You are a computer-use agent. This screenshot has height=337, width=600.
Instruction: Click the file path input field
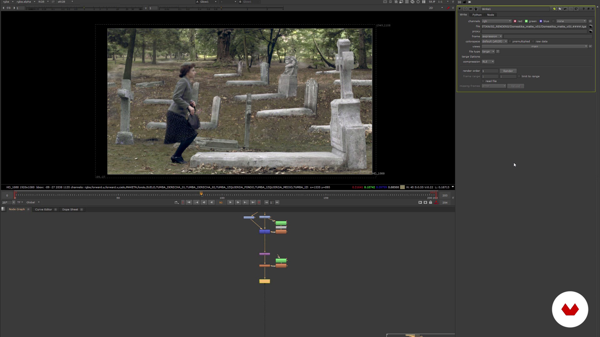point(534,27)
